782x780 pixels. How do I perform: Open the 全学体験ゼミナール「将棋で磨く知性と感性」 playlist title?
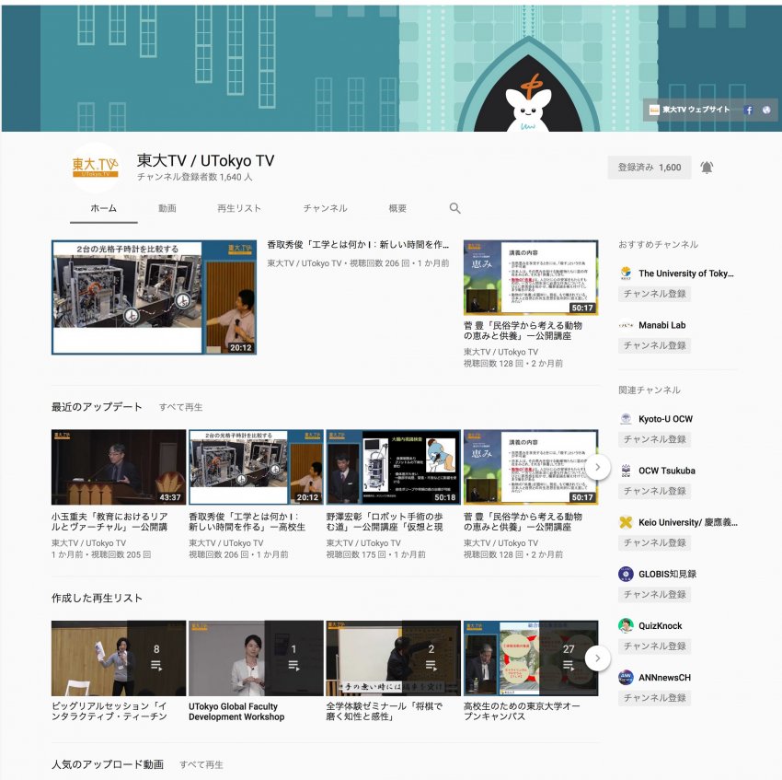coord(385,711)
